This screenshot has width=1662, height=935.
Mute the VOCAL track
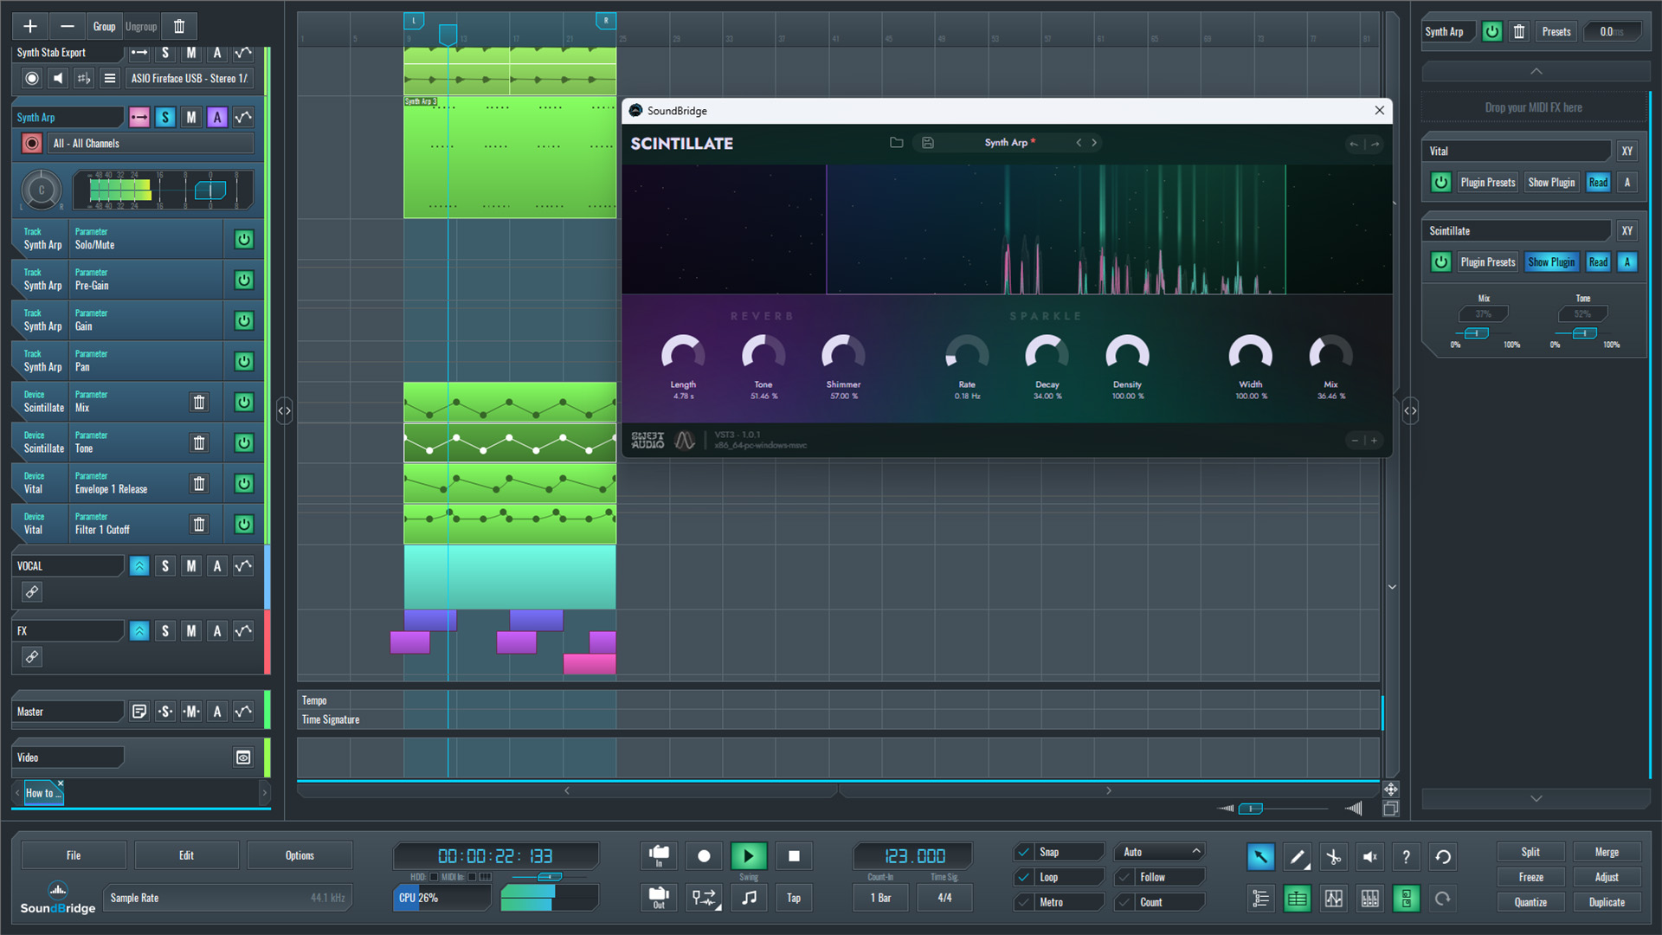coord(191,566)
